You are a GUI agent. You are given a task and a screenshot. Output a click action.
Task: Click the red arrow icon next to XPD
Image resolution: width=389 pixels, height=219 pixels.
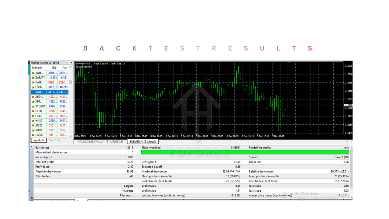(33, 97)
